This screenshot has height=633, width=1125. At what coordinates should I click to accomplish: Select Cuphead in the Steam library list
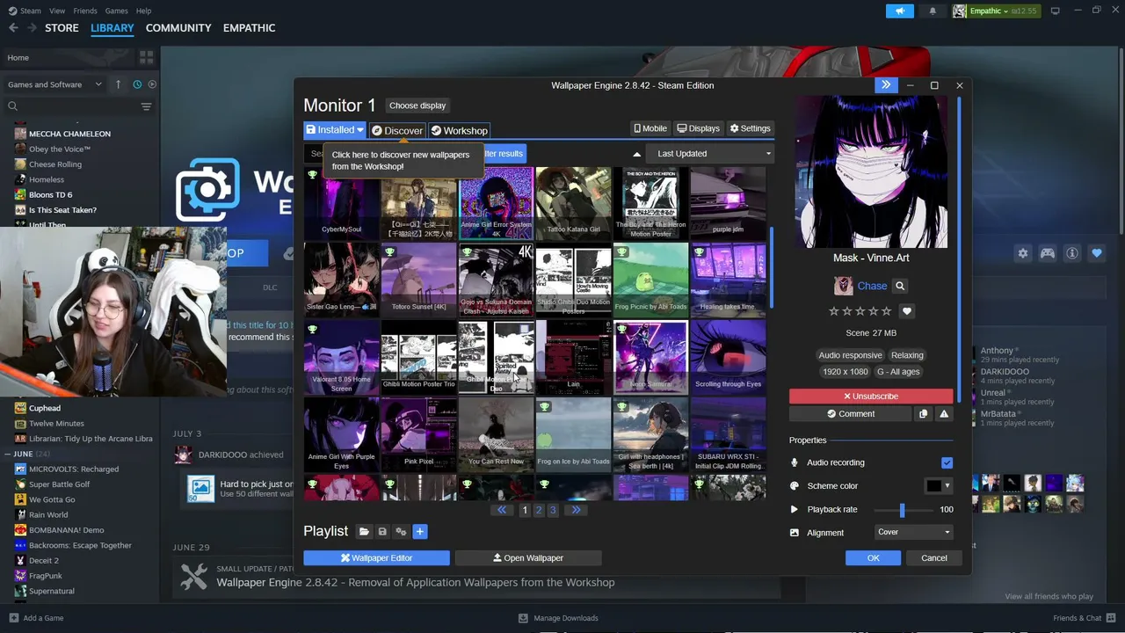point(45,408)
